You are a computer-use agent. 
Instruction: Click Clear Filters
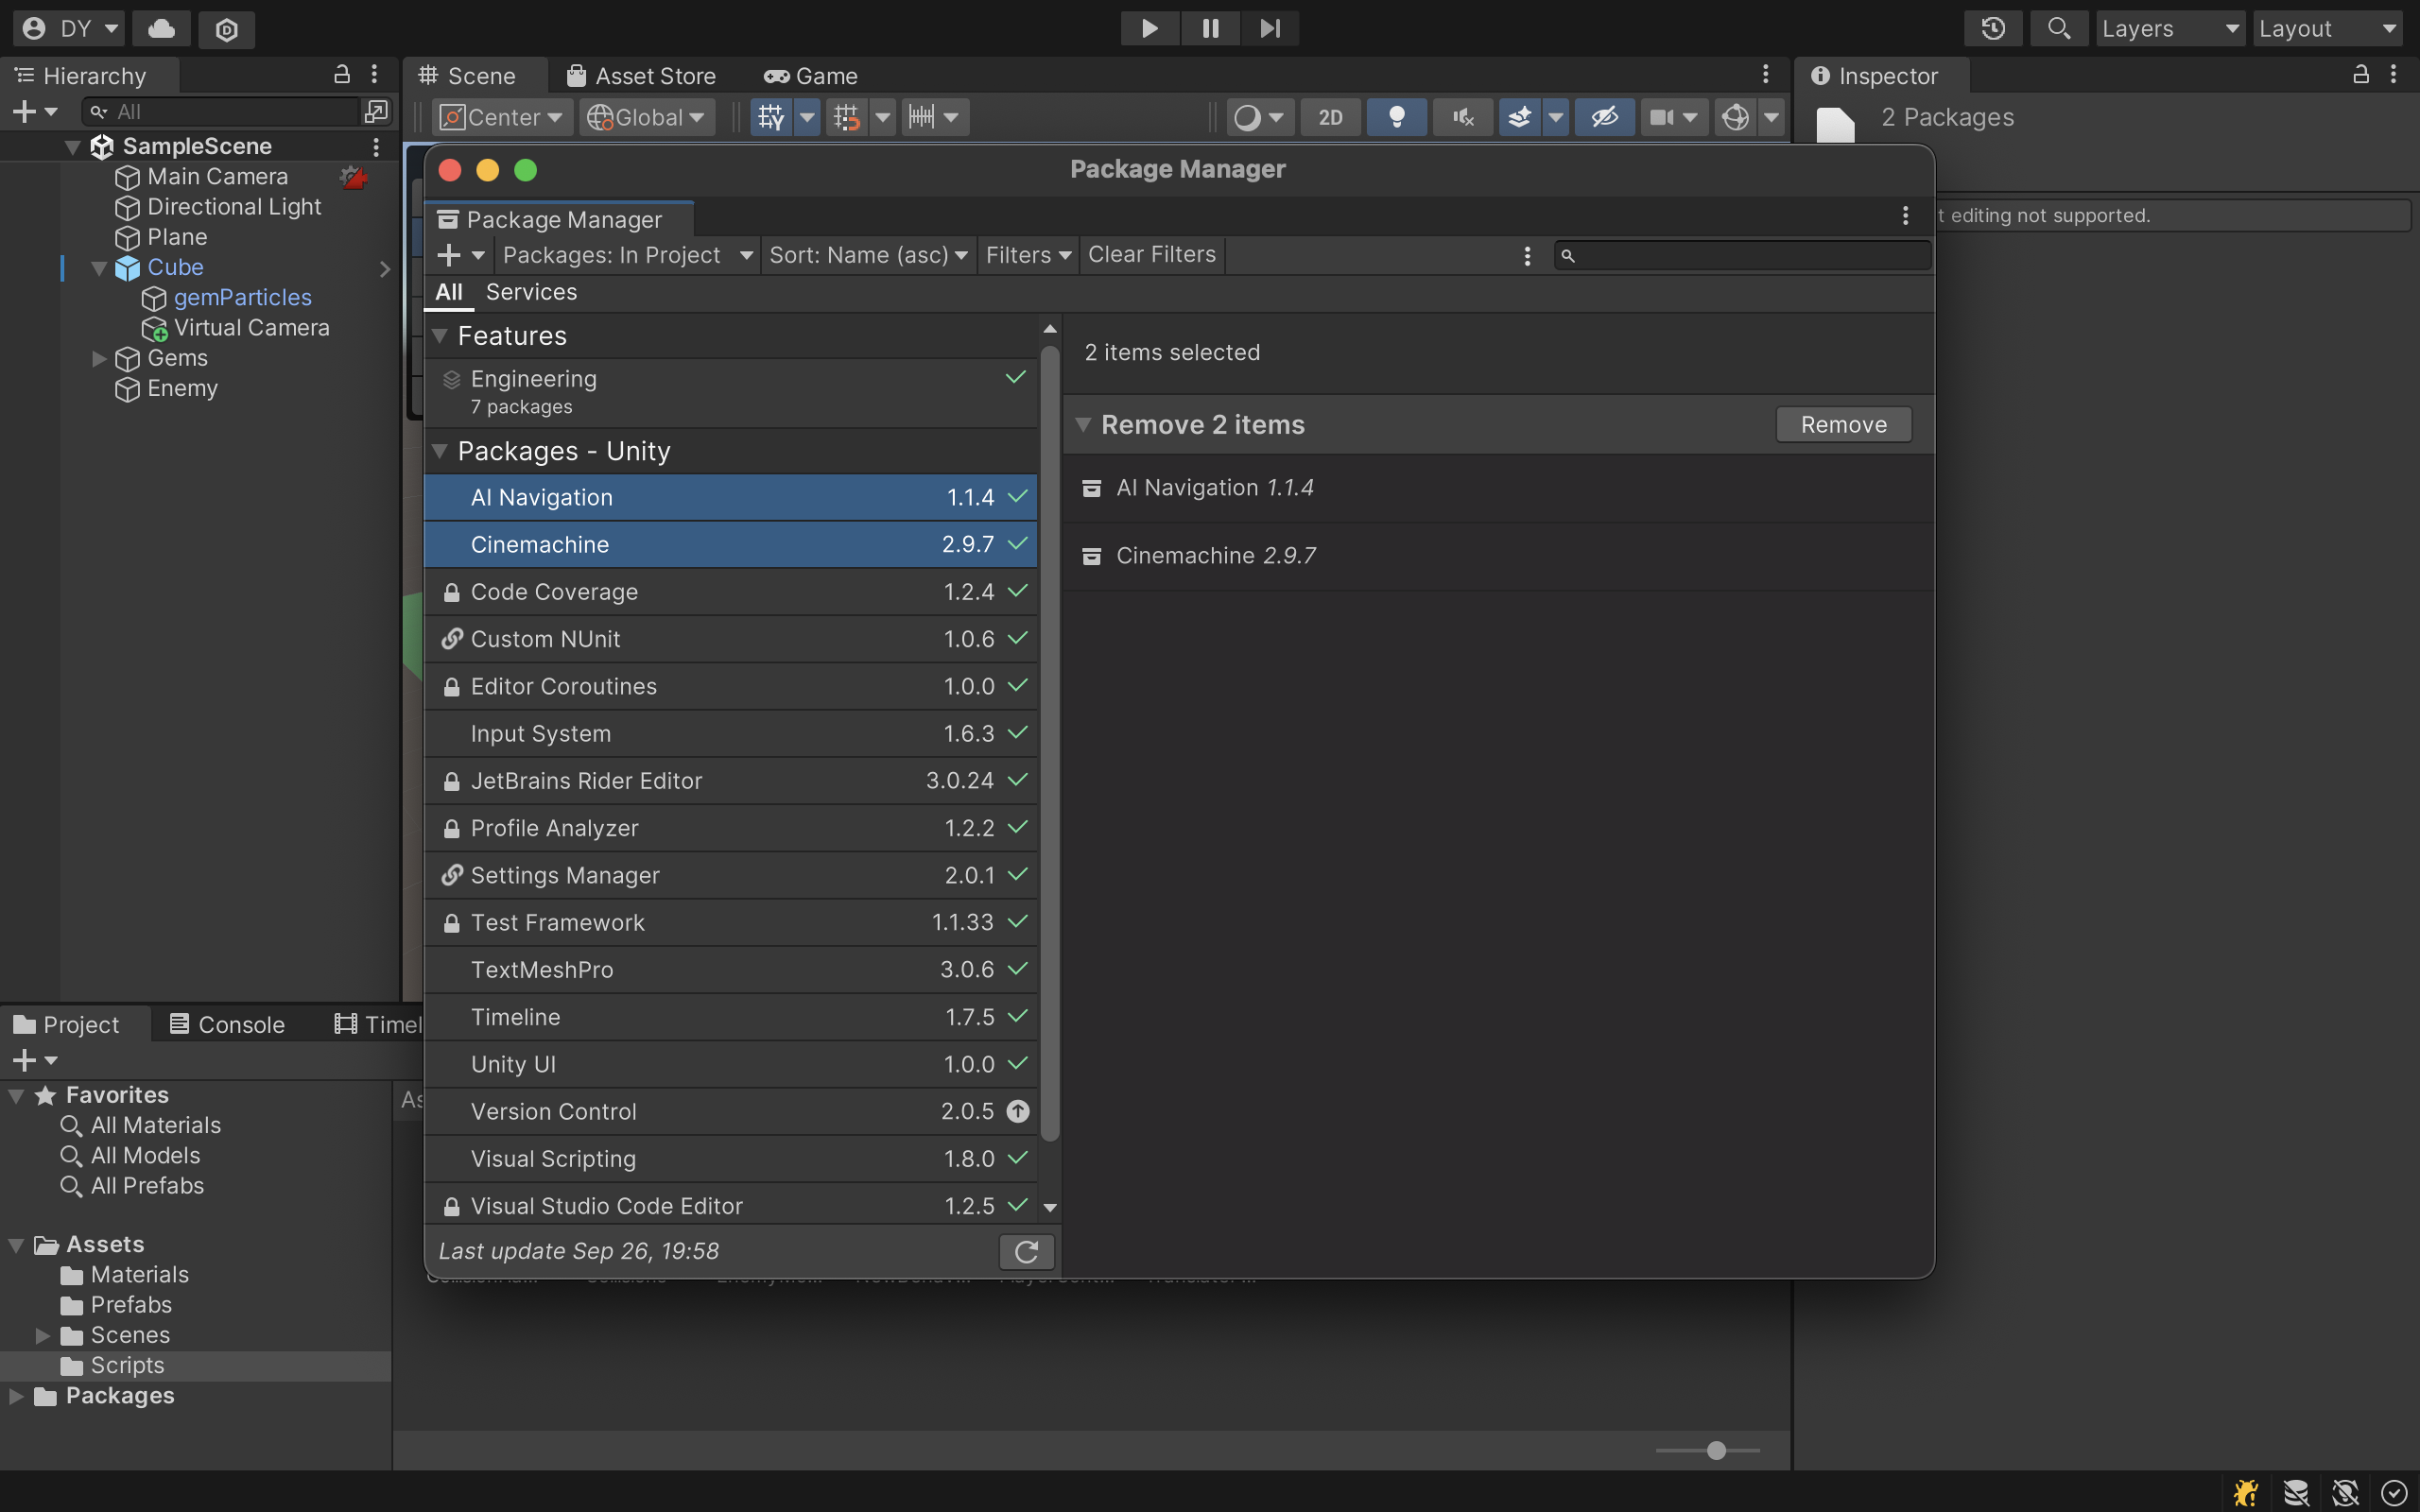[x=1151, y=255]
